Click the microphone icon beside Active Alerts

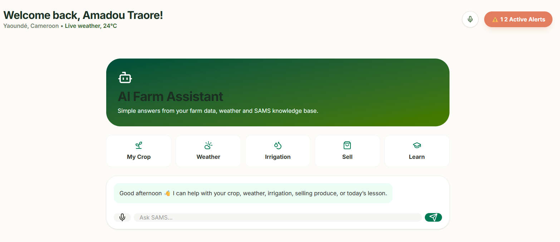[x=470, y=19]
